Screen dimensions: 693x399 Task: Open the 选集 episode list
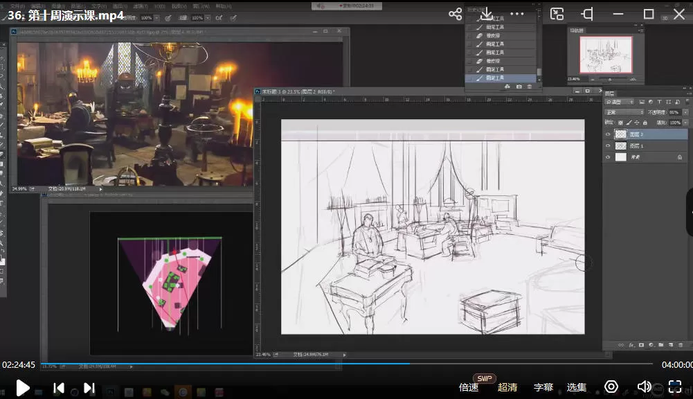576,387
